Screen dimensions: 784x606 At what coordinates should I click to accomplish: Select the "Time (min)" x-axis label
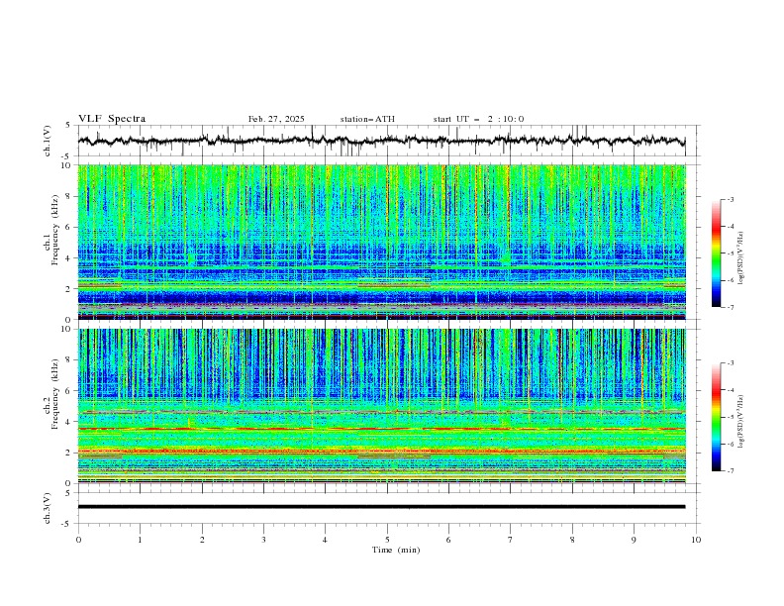(396, 550)
